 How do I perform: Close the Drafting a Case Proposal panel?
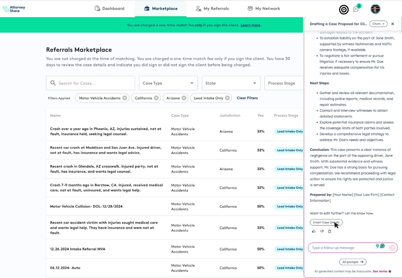pyautogui.click(x=393, y=24)
